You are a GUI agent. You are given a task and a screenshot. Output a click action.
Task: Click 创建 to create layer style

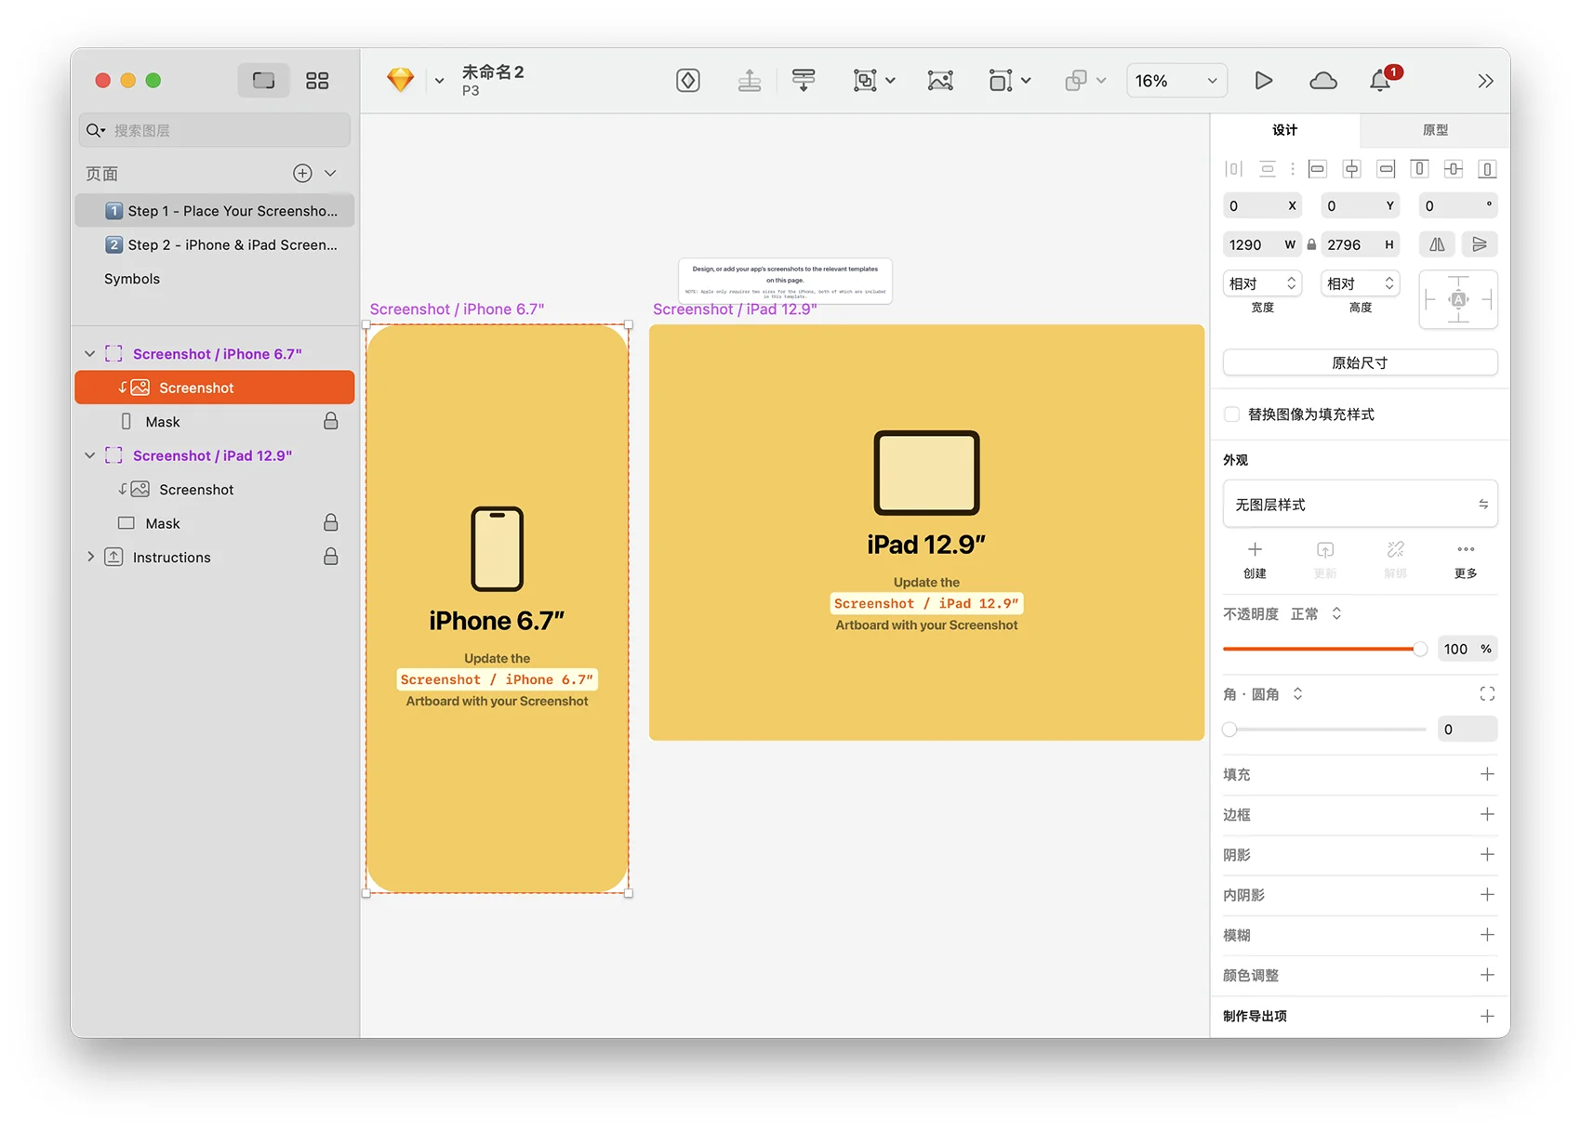[x=1255, y=560]
